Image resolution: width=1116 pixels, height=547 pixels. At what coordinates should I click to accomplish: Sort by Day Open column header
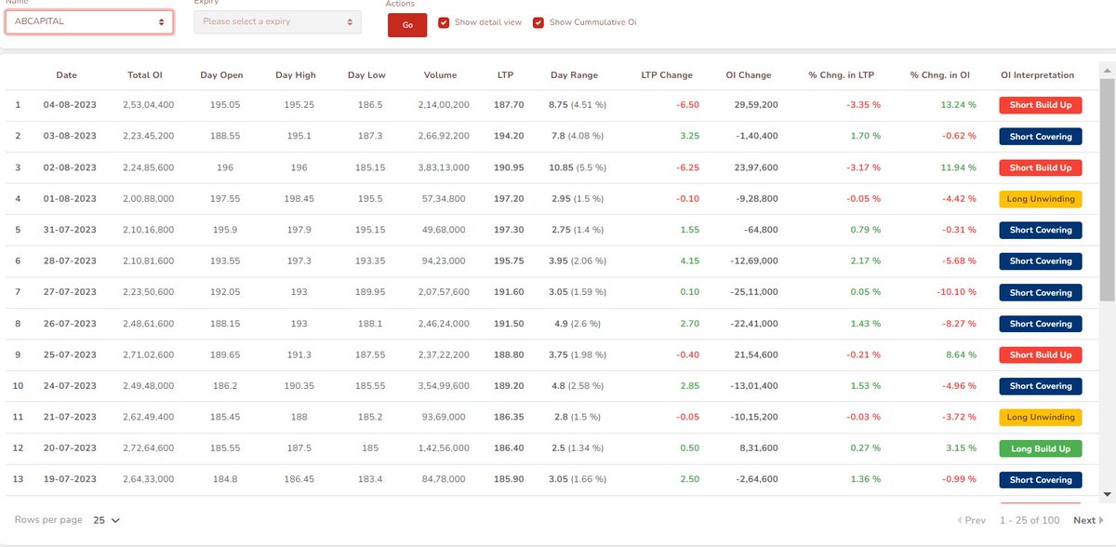221,74
